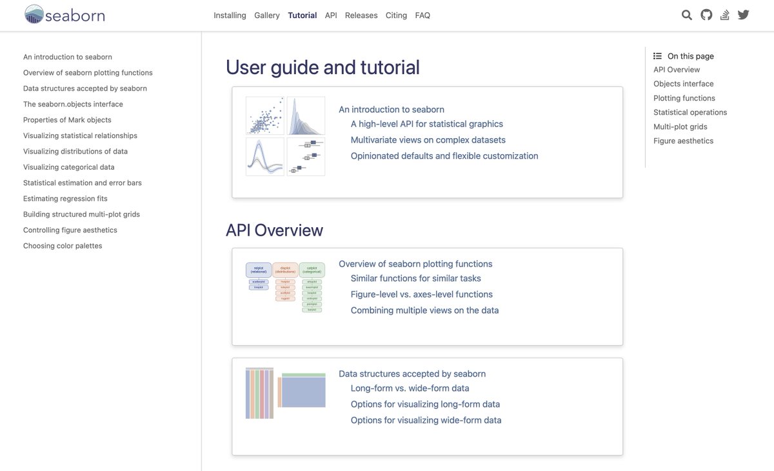Viewport: 774px width, 471px height.
Task: Click Multi-plot grids in On this page
Action: 682,126
